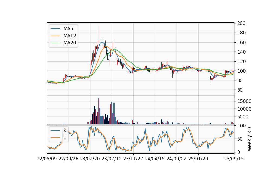Click the 22/05/09 date tick label

[47, 159]
